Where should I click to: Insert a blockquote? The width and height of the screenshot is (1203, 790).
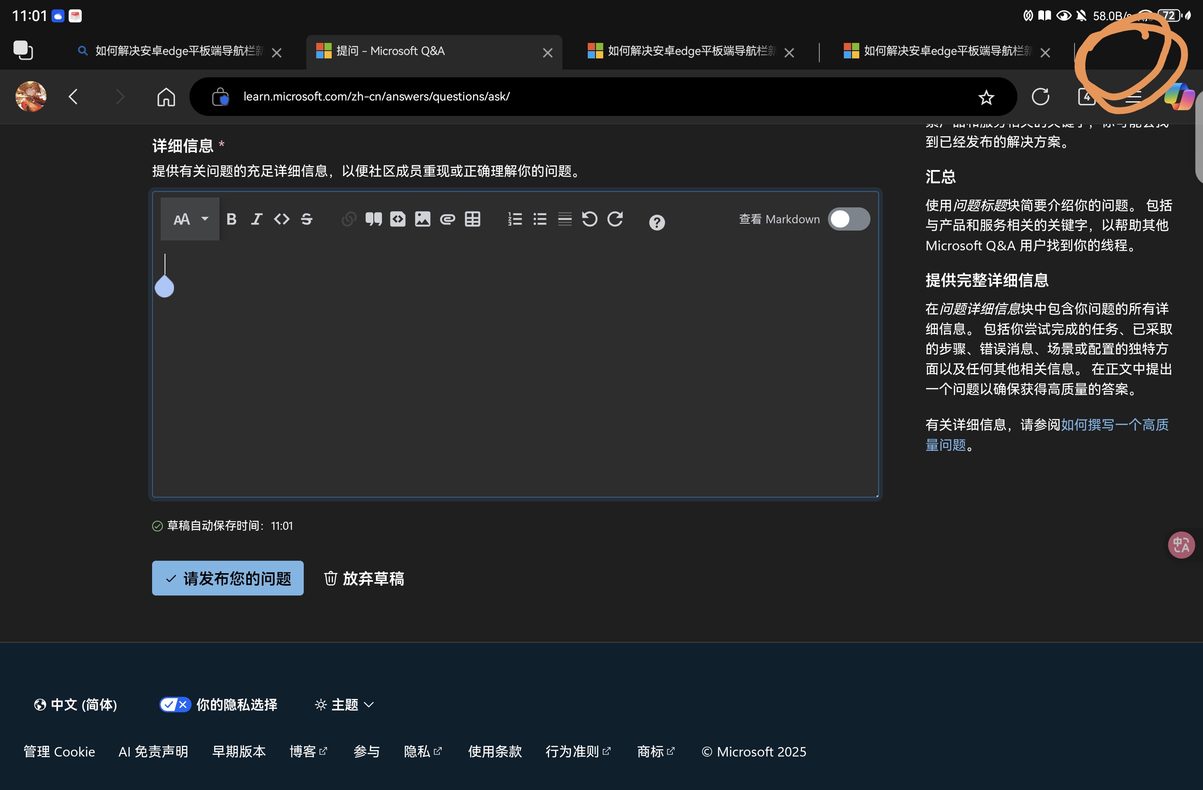[x=373, y=219]
